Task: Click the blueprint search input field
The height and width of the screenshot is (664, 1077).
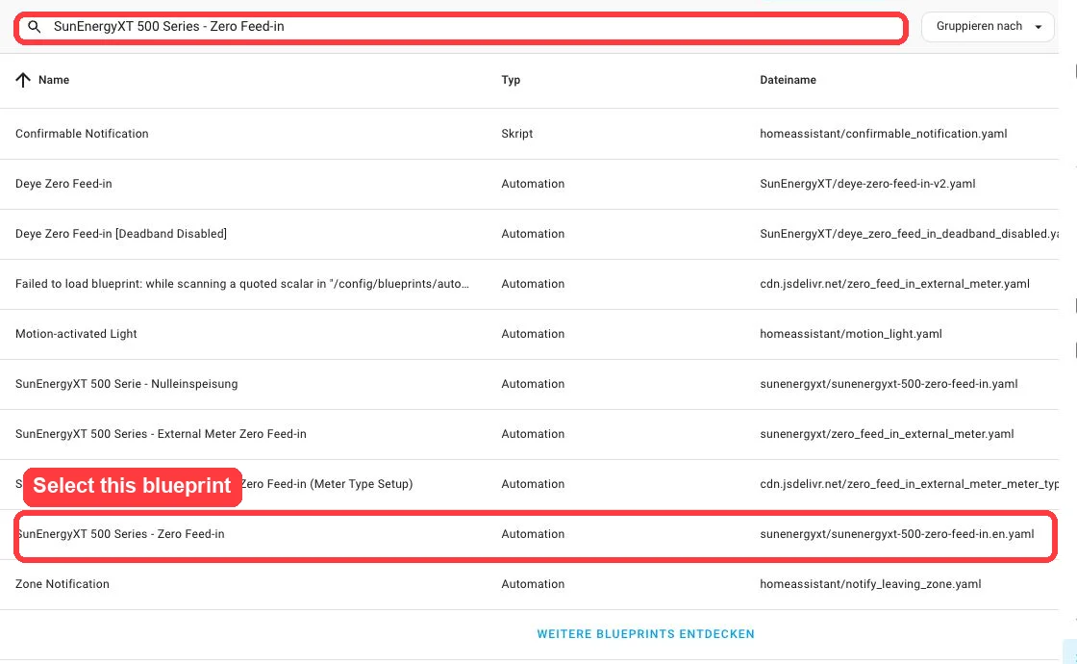Action: coord(461,28)
